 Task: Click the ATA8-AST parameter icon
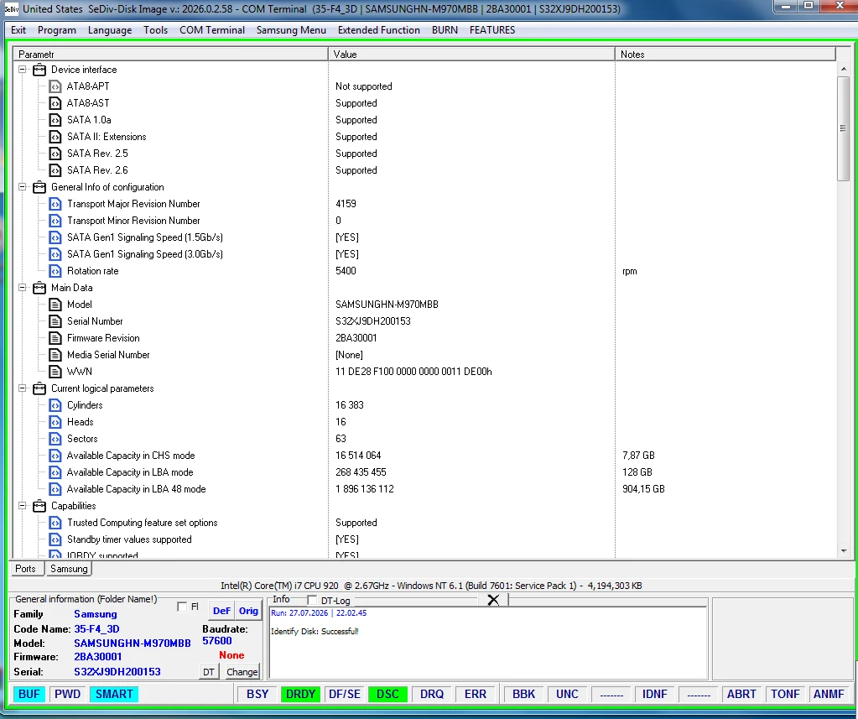click(55, 103)
